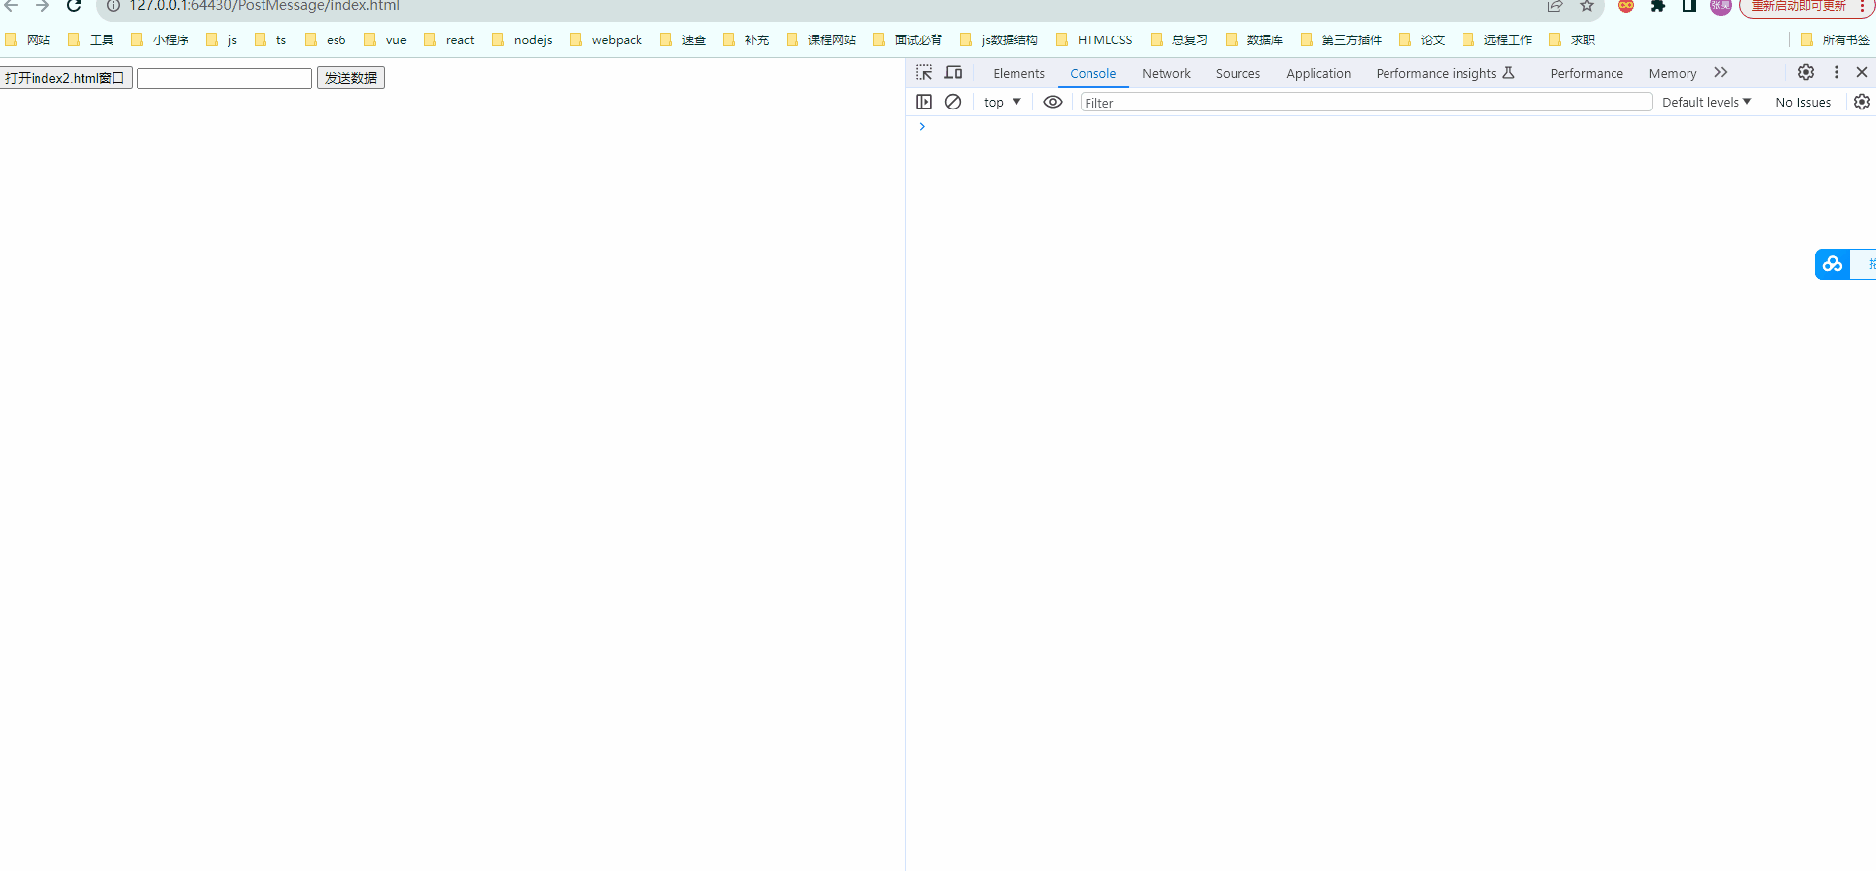Open the react bookmark folder
Screen dimensions: 1876x871
449,40
